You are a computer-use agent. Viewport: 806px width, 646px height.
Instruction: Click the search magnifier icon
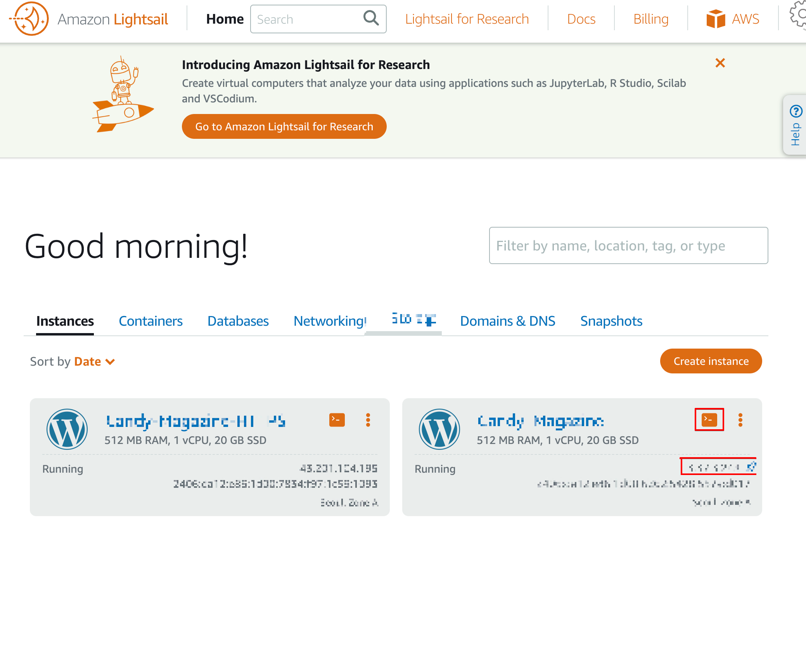pos(371,18)
